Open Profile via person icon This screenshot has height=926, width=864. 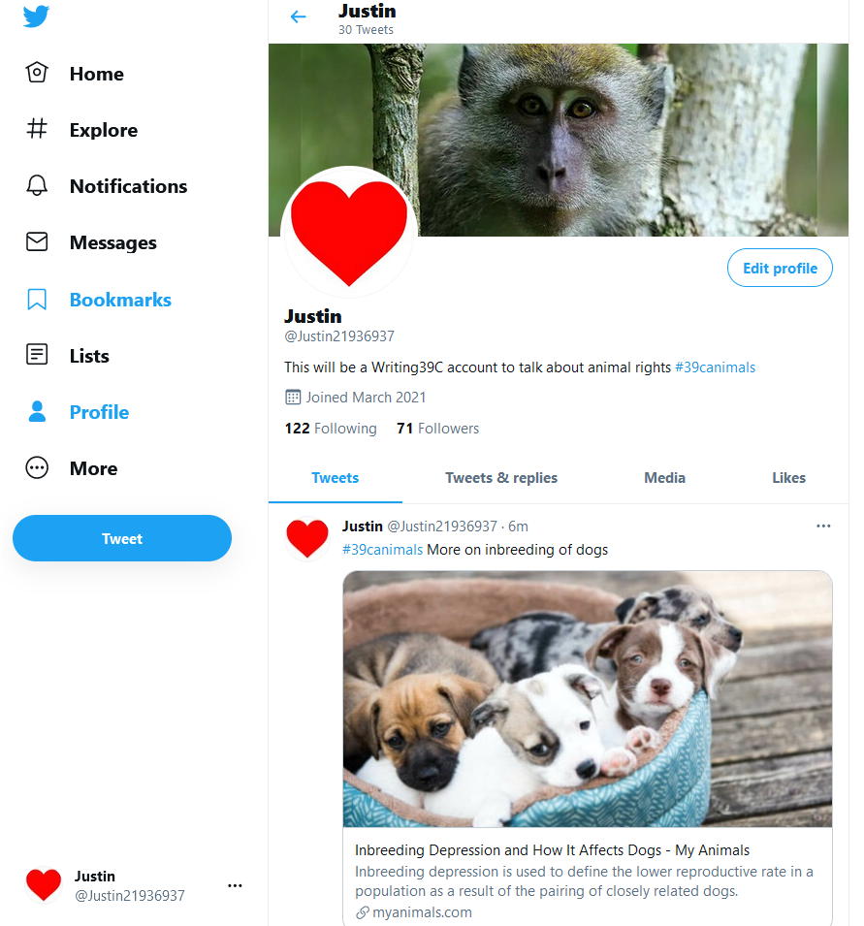tap(37, 411)
